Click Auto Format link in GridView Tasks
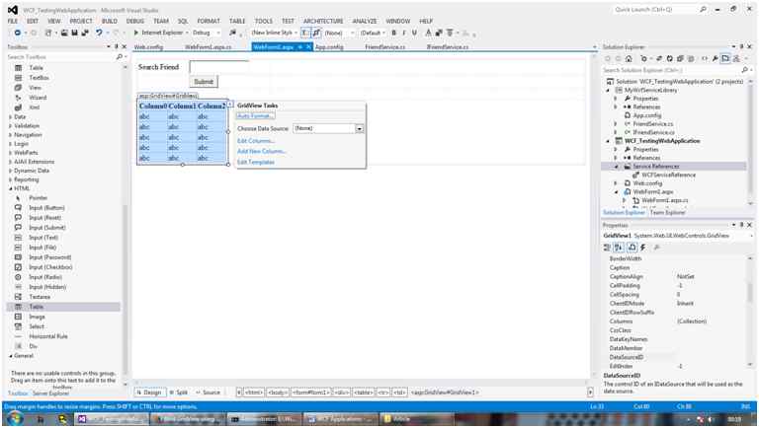This screenshot has height=428, width=759. [256, 116]
